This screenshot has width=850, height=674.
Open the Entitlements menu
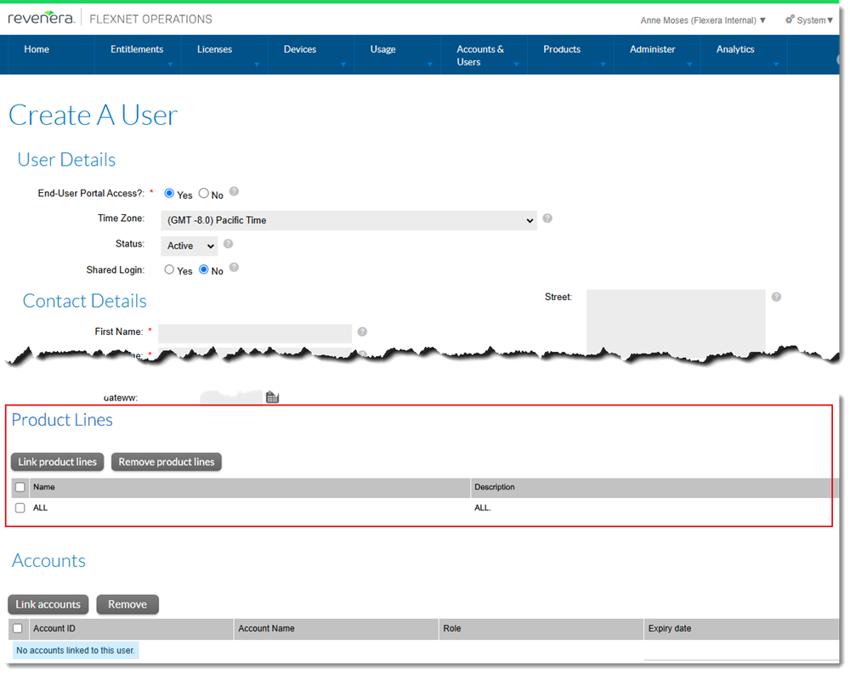point(137,50)
